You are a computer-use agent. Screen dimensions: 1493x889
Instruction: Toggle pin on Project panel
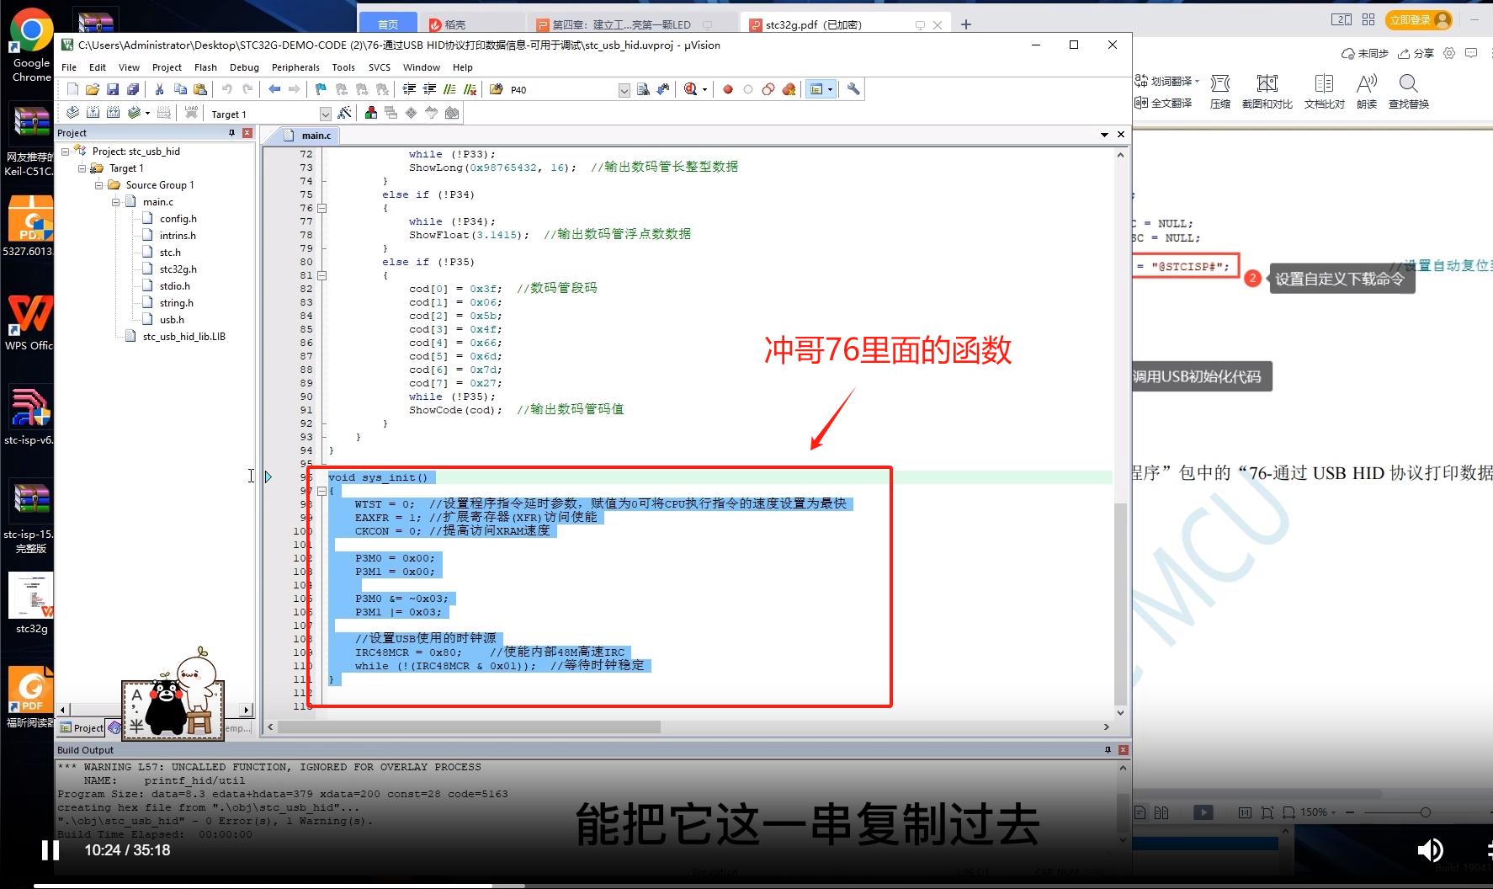pyautogui.click(x=232, y=133)
